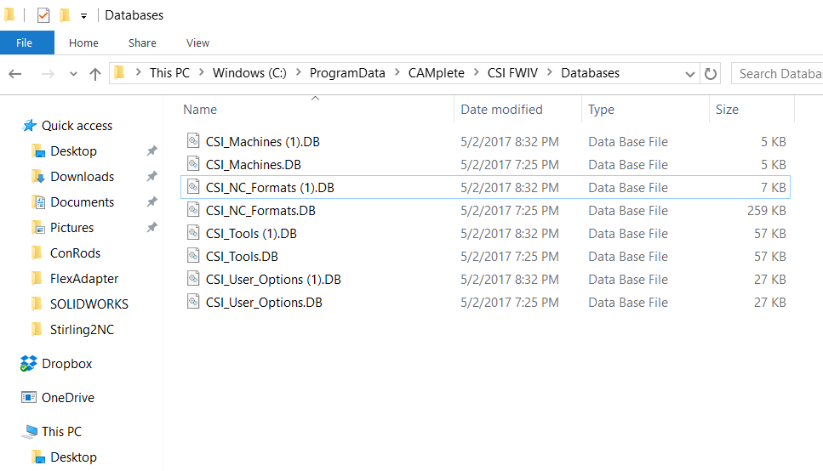Expand chevron after CAMplete breadcrumb

pos(476,72)
